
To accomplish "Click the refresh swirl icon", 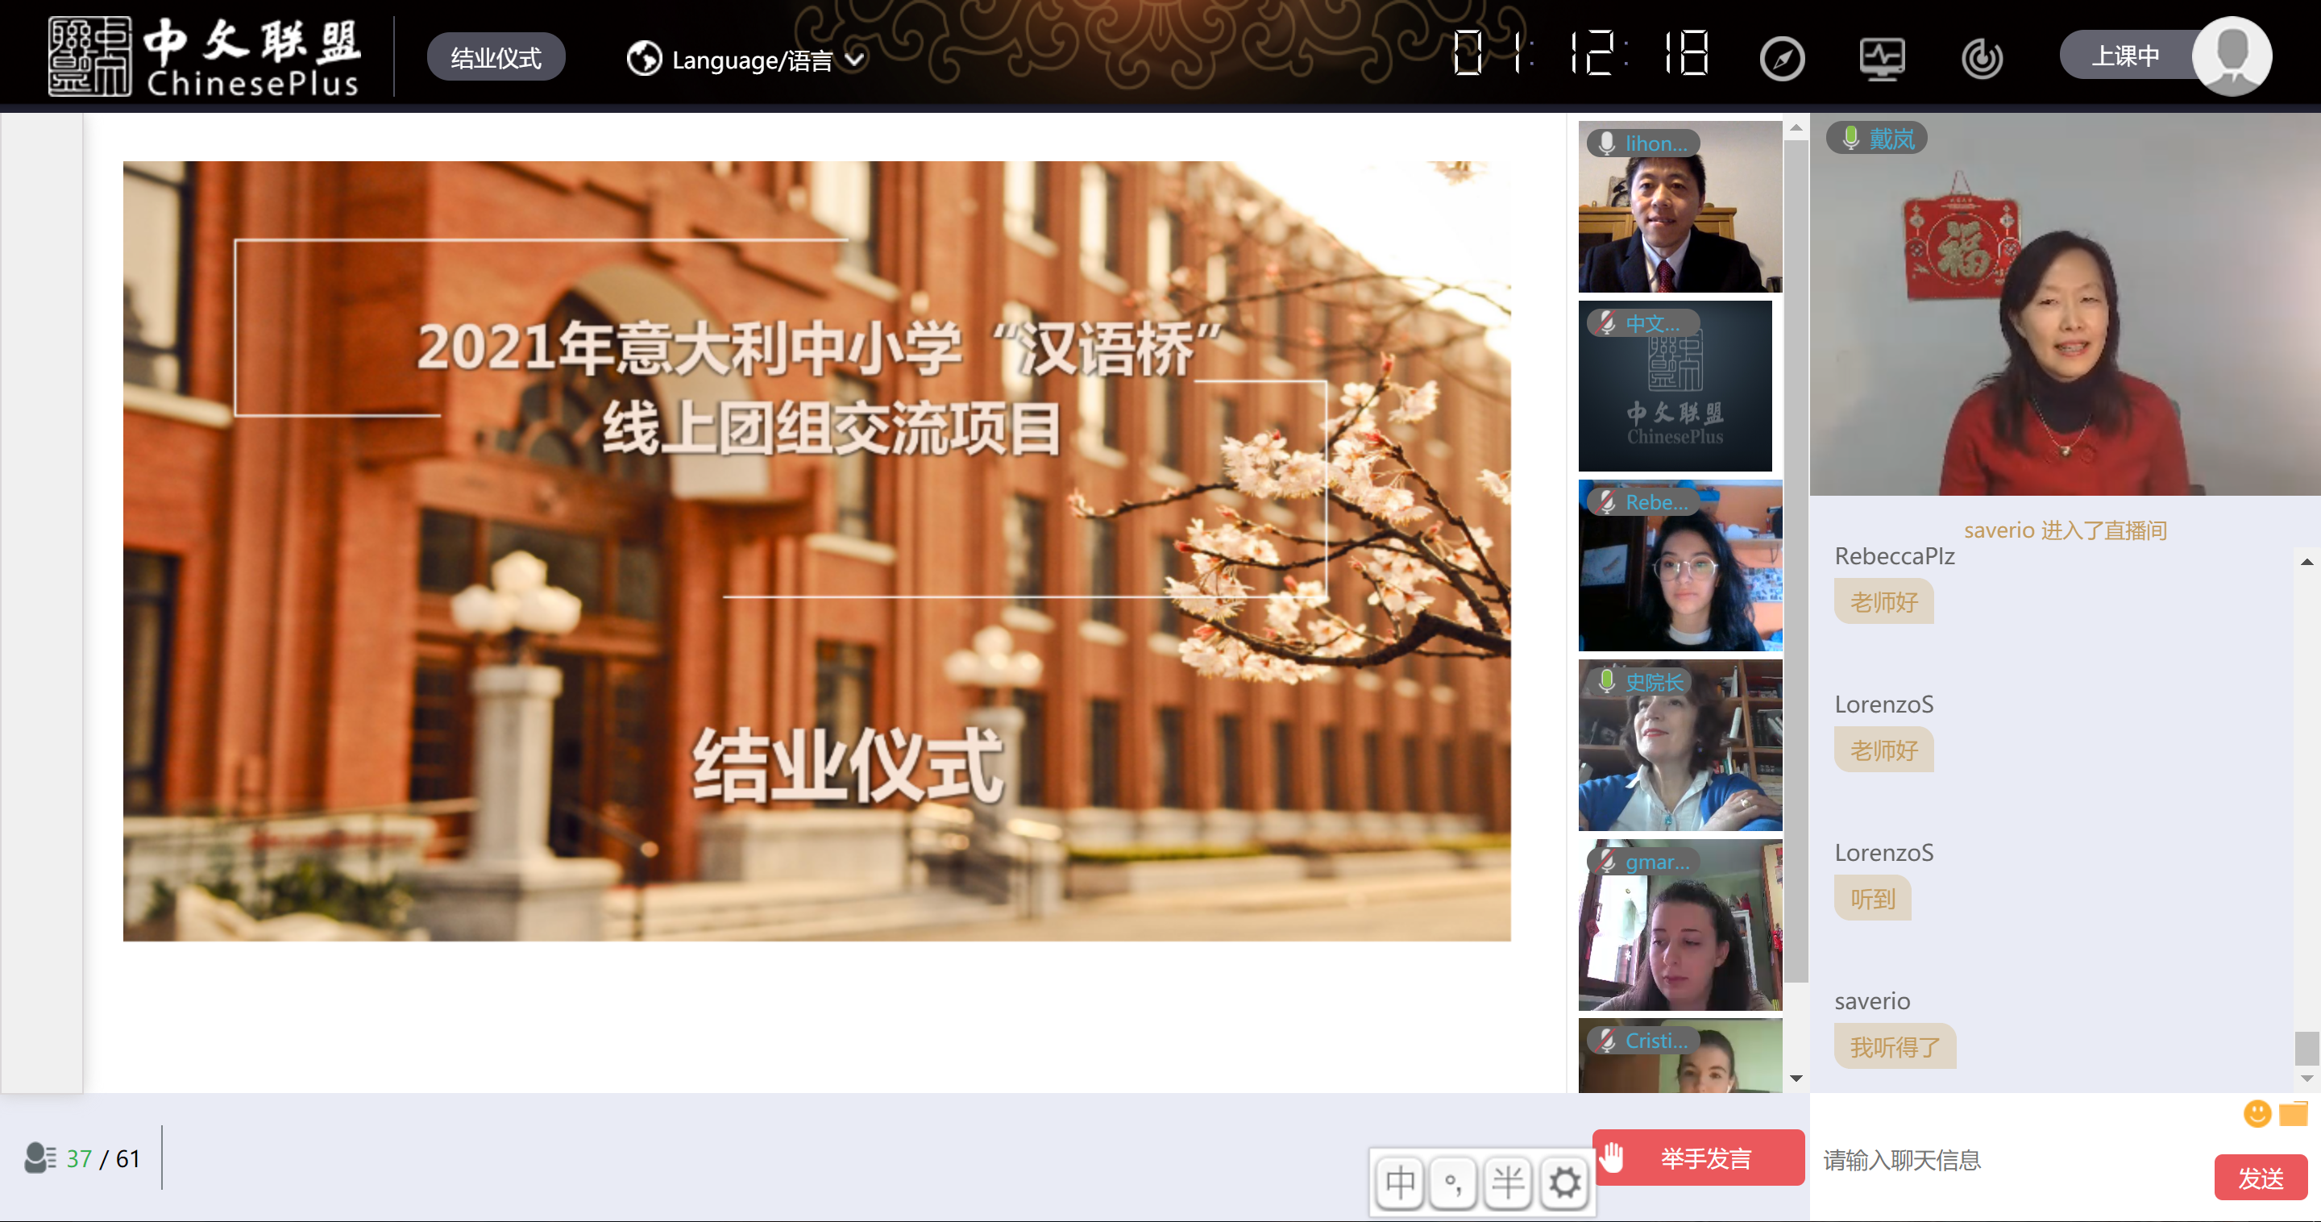I will pos(1982,60).
